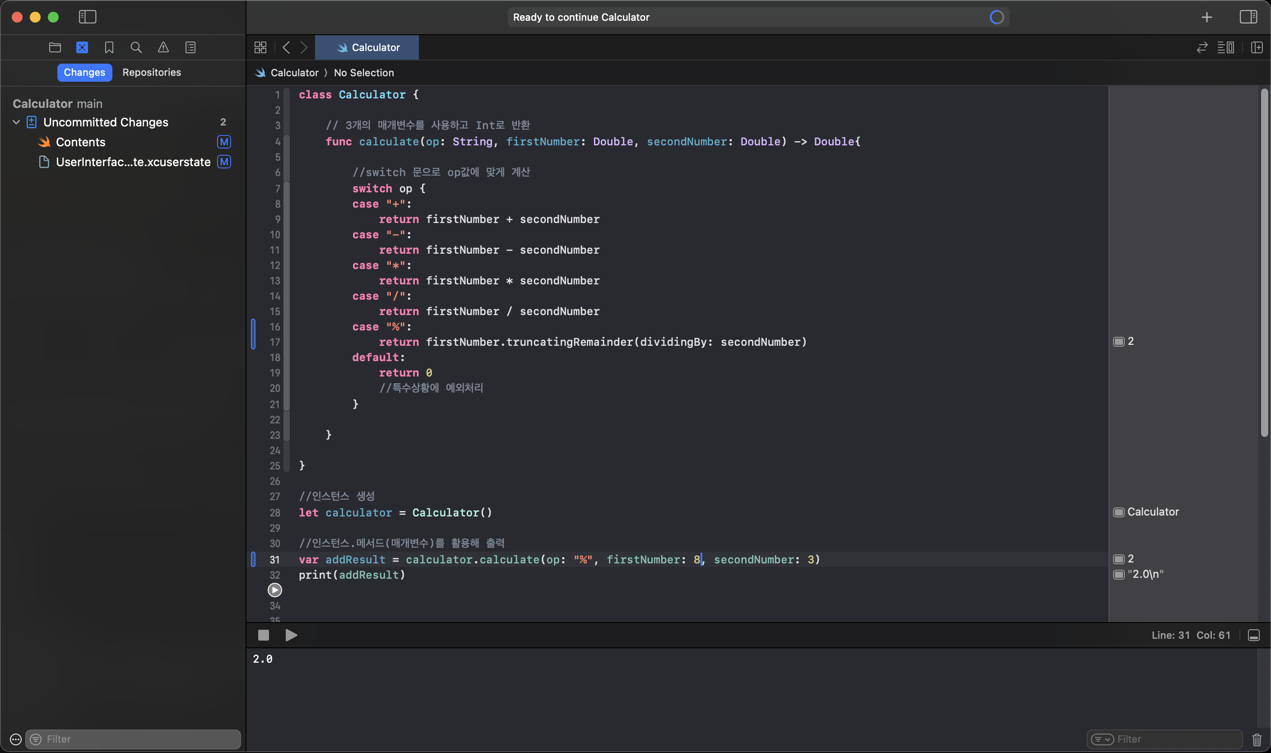Click the print(addResult) line

click(x=352, y=575)
